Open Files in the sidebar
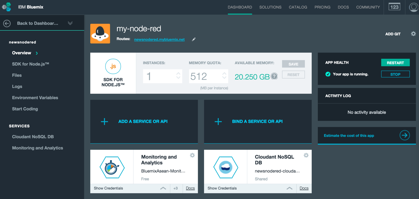The height and width of the screenshot is (199, 419). (17, 75)
